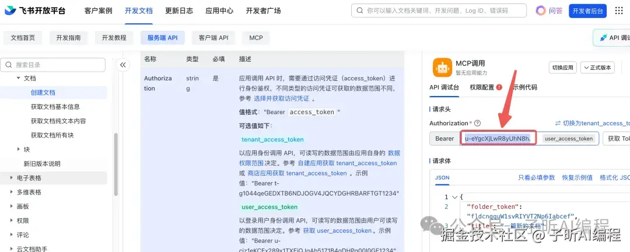The image size is (630, 252).
Task: Select the JSON request body tab
Action: tap(442, 178)
